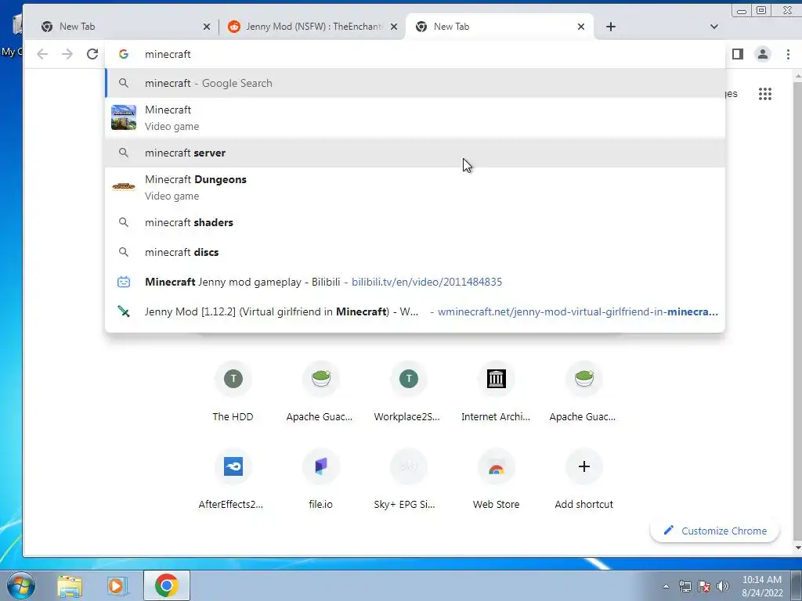Open the profile avatar menu

(x=762, y=54)
